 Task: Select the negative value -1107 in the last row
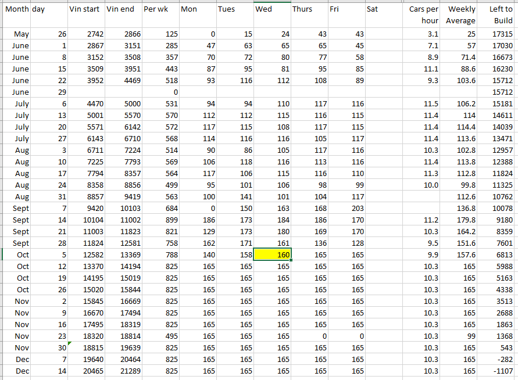point(498,371)
